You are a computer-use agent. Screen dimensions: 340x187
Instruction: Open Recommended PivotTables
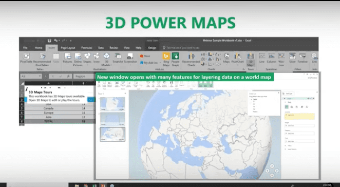[x=42, y=60]
